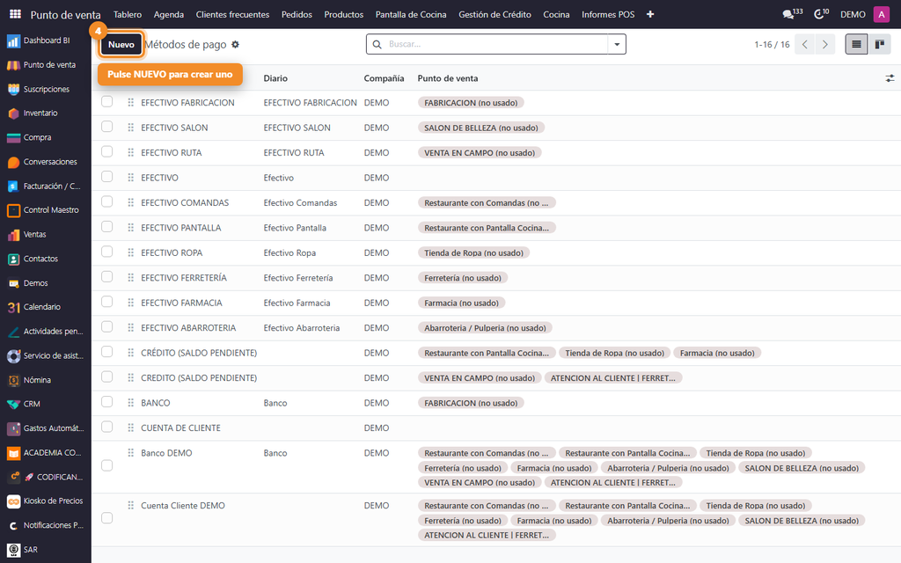This screenshot has height=563, width=901.
Task: Open Punto de venta sidebar app
Action: pos(46,65)
